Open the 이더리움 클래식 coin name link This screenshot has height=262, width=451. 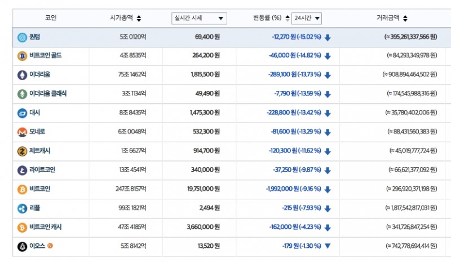tap(48, 93)
